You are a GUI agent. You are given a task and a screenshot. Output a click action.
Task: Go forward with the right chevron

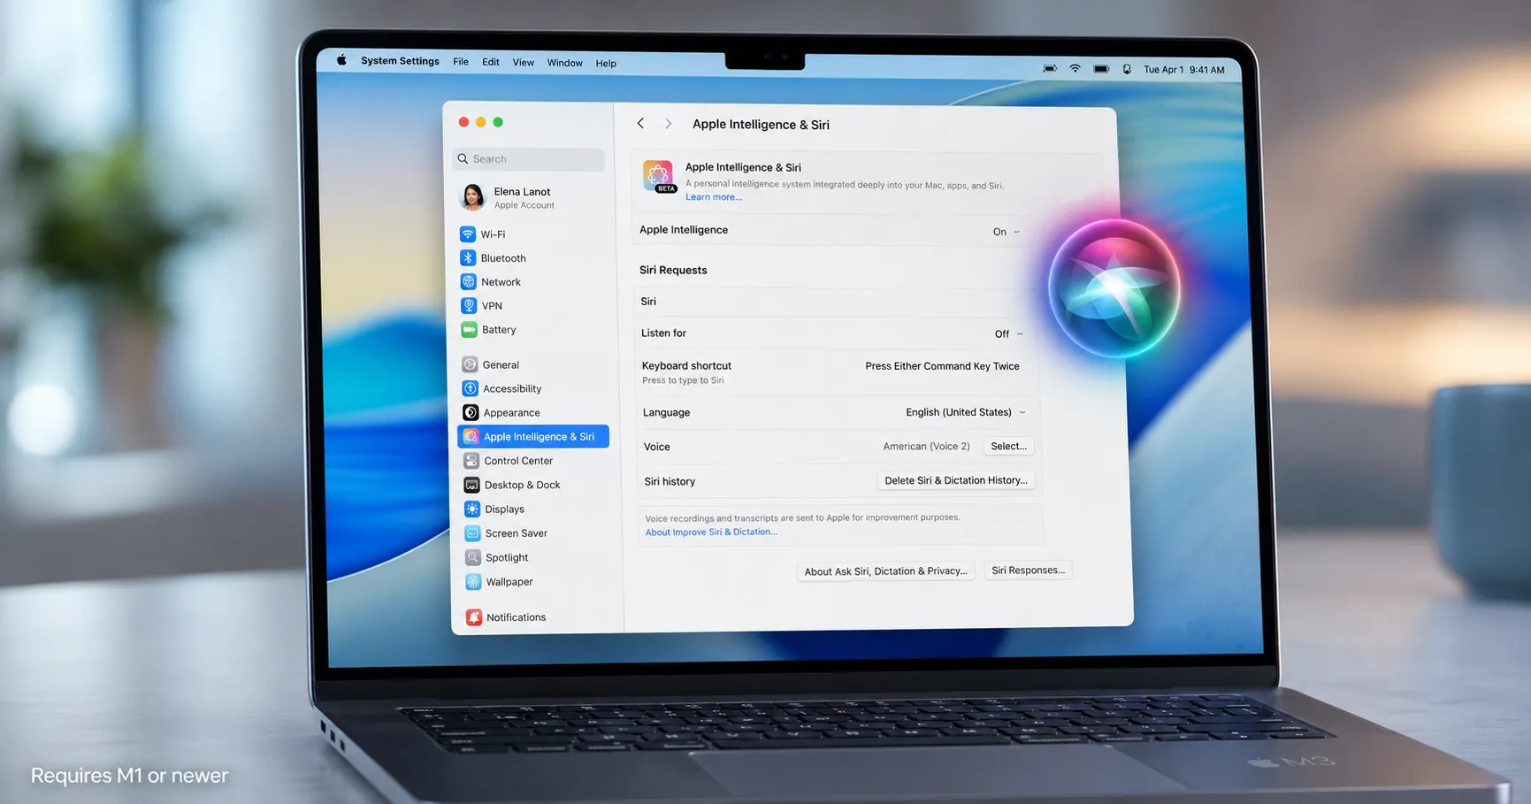coord(669,124)
